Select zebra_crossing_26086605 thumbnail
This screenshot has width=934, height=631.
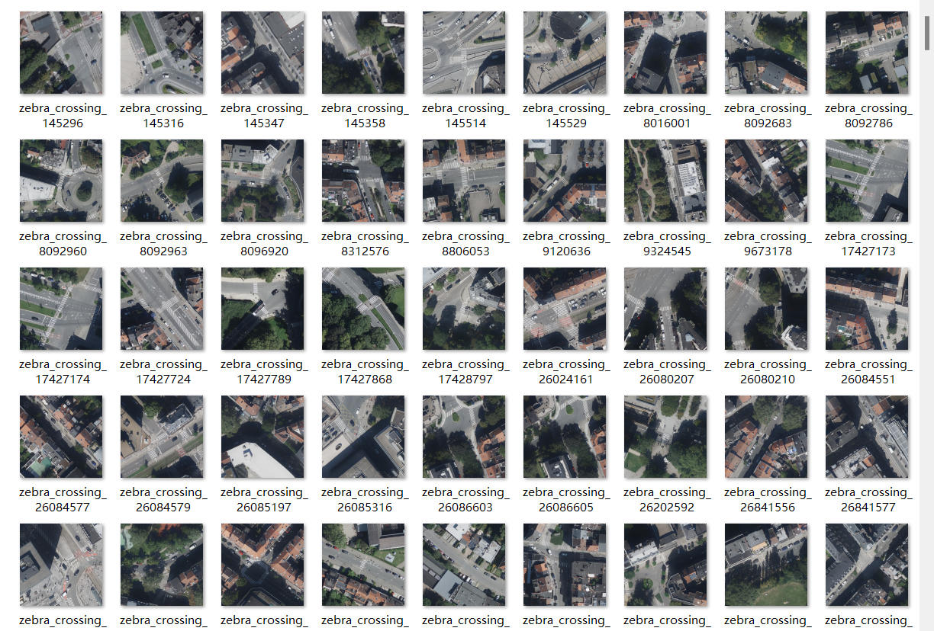(x=565, y=437)
